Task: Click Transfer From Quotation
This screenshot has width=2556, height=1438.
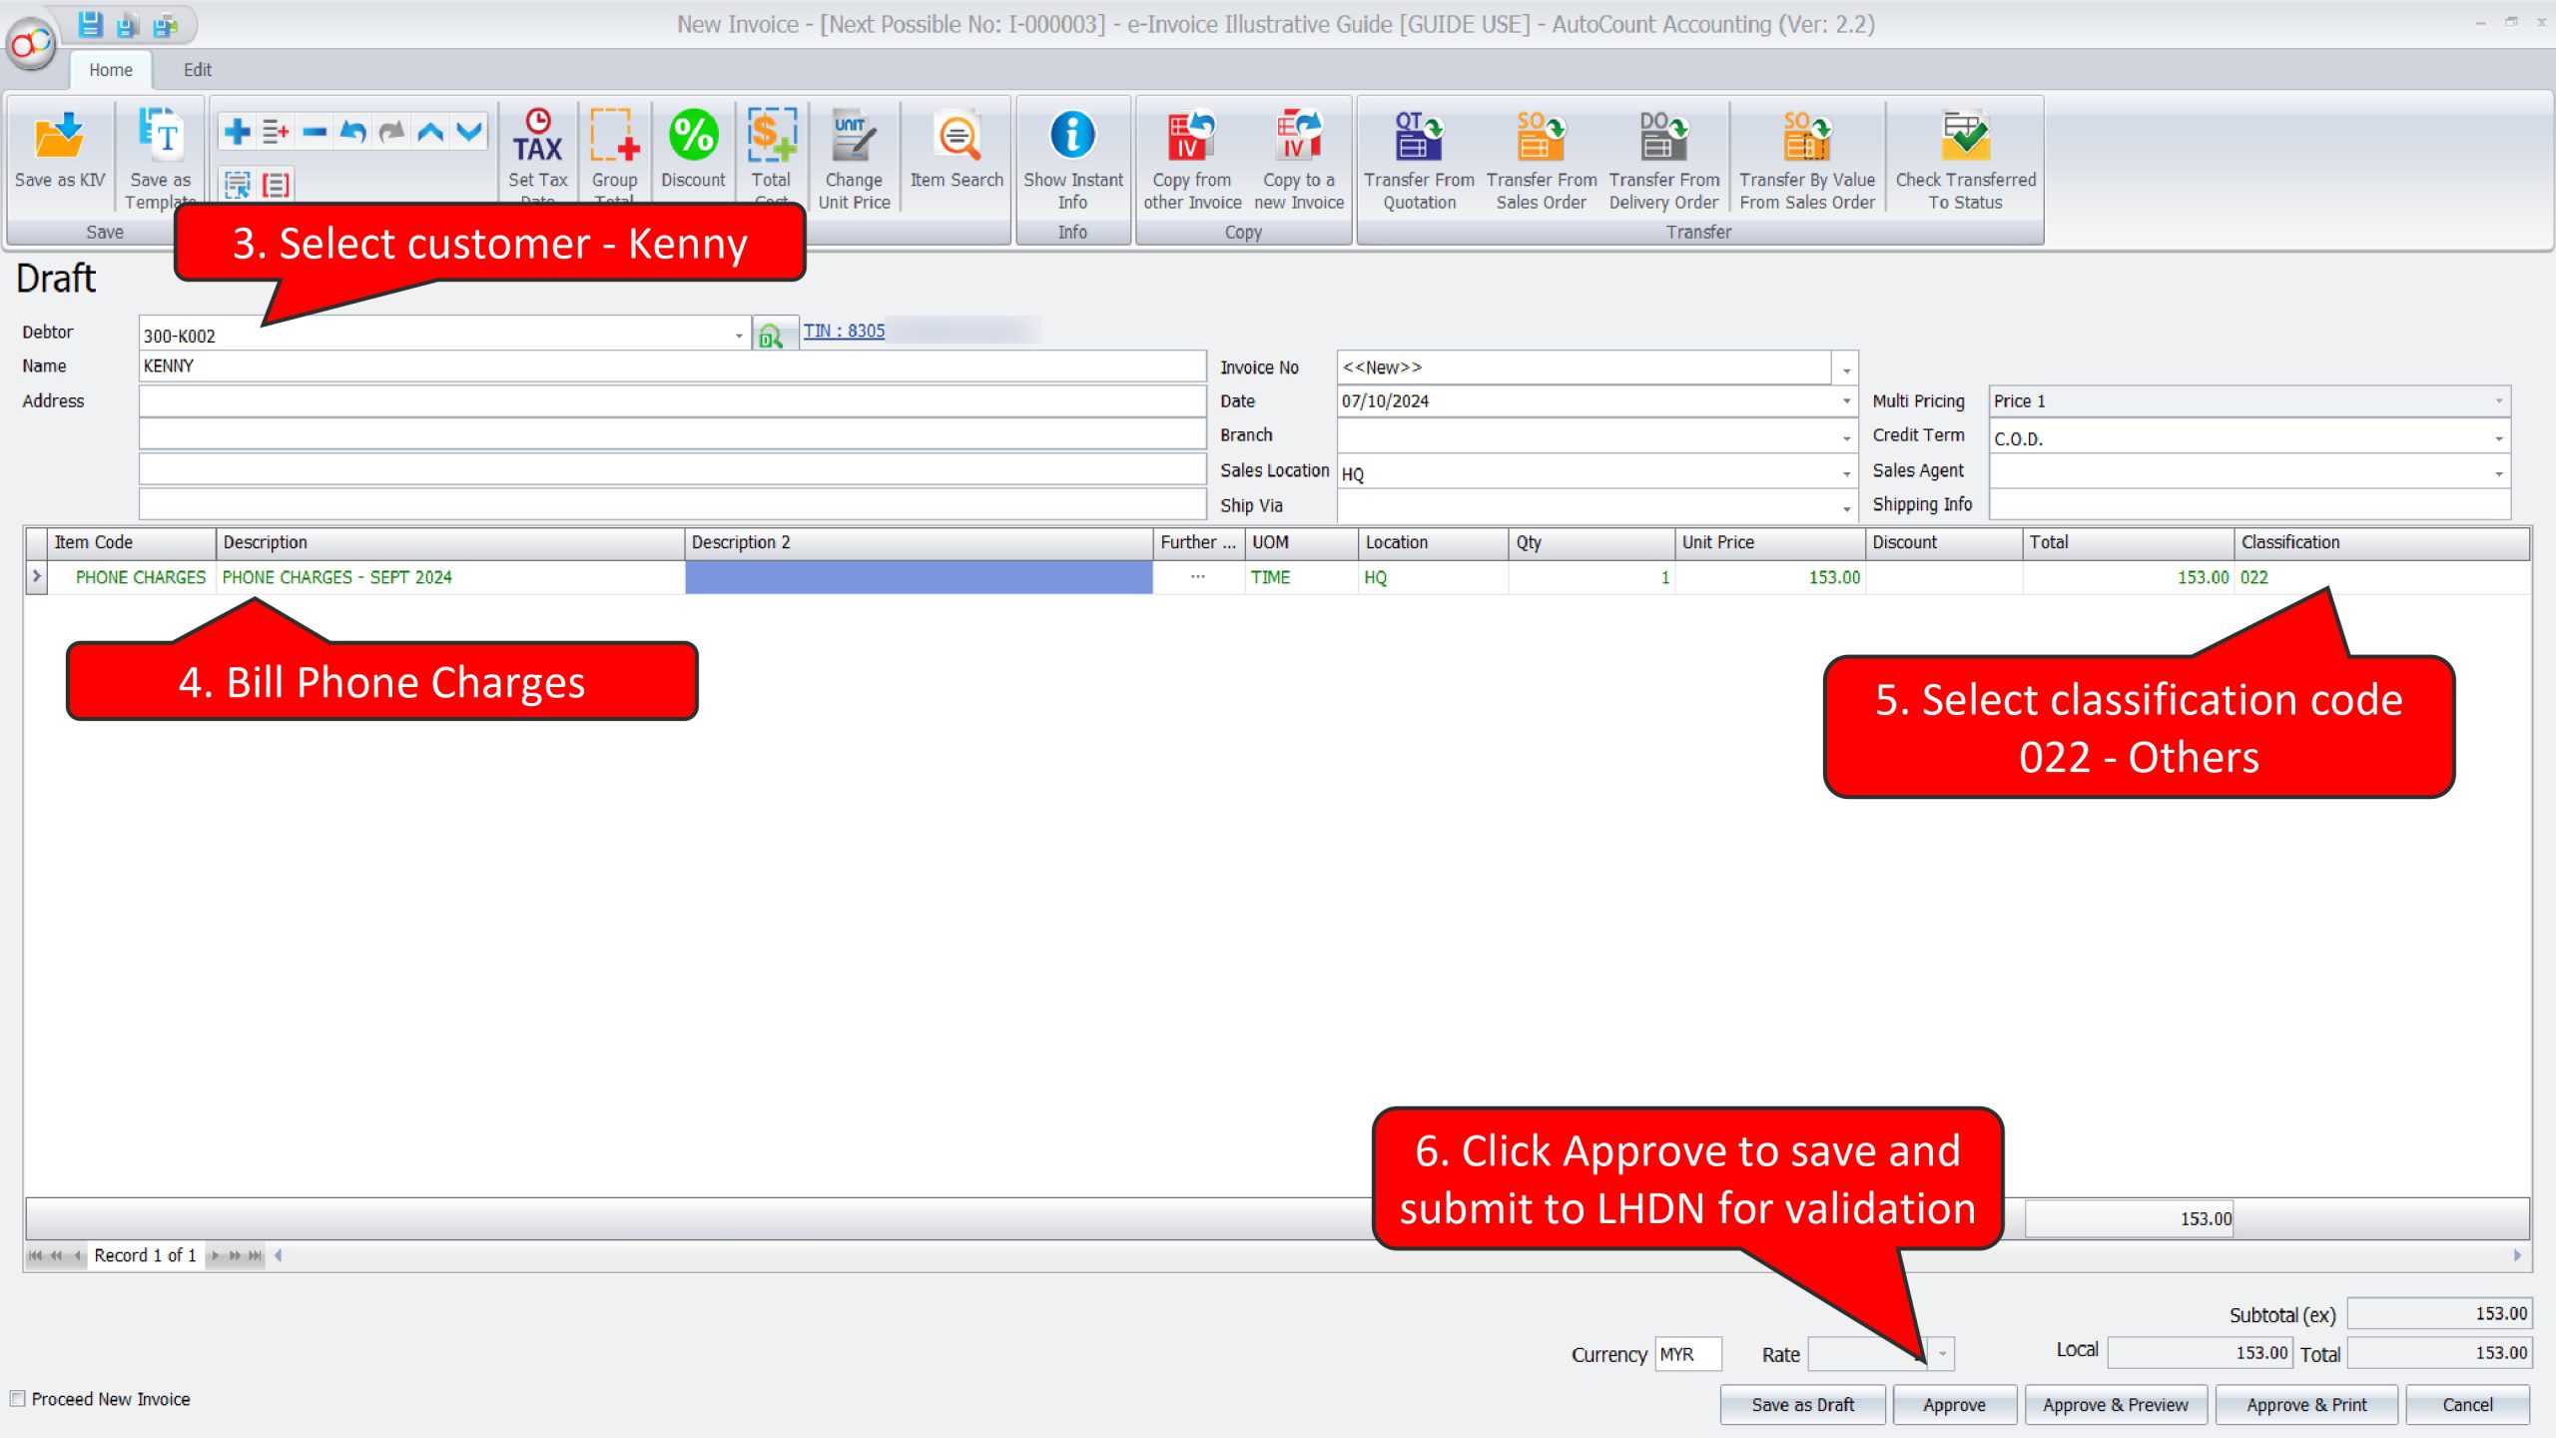Action: (1419, 160)
